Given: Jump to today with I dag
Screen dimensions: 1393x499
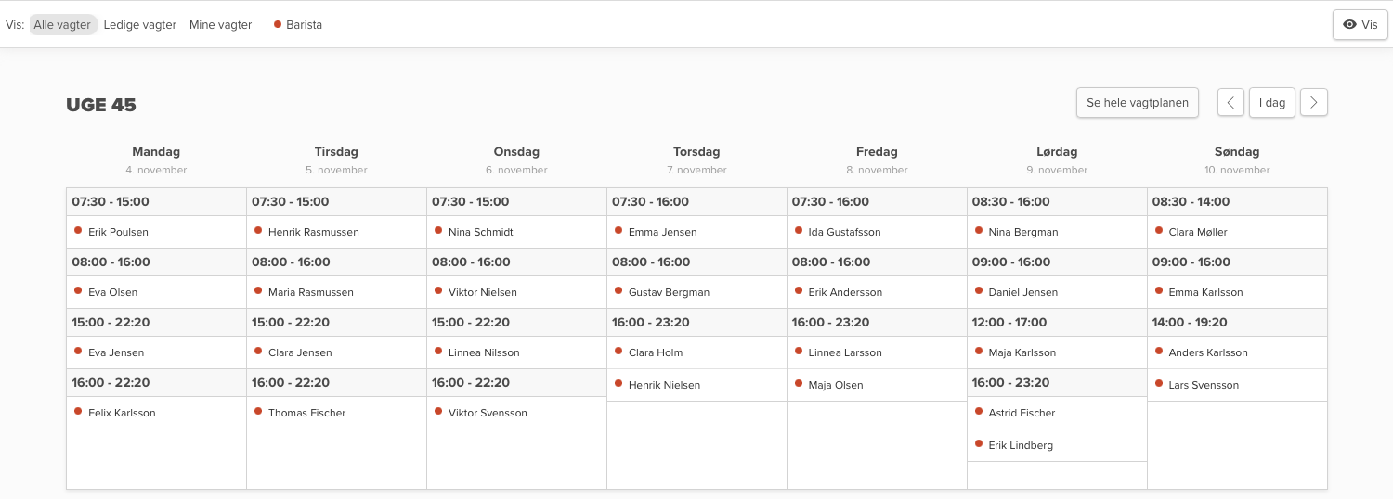Looking at the screenshot, I should click(x=1271, y=103).
